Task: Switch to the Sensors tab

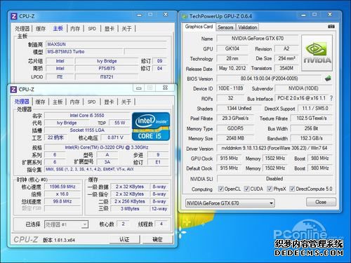Action: (x=225, y=27)
